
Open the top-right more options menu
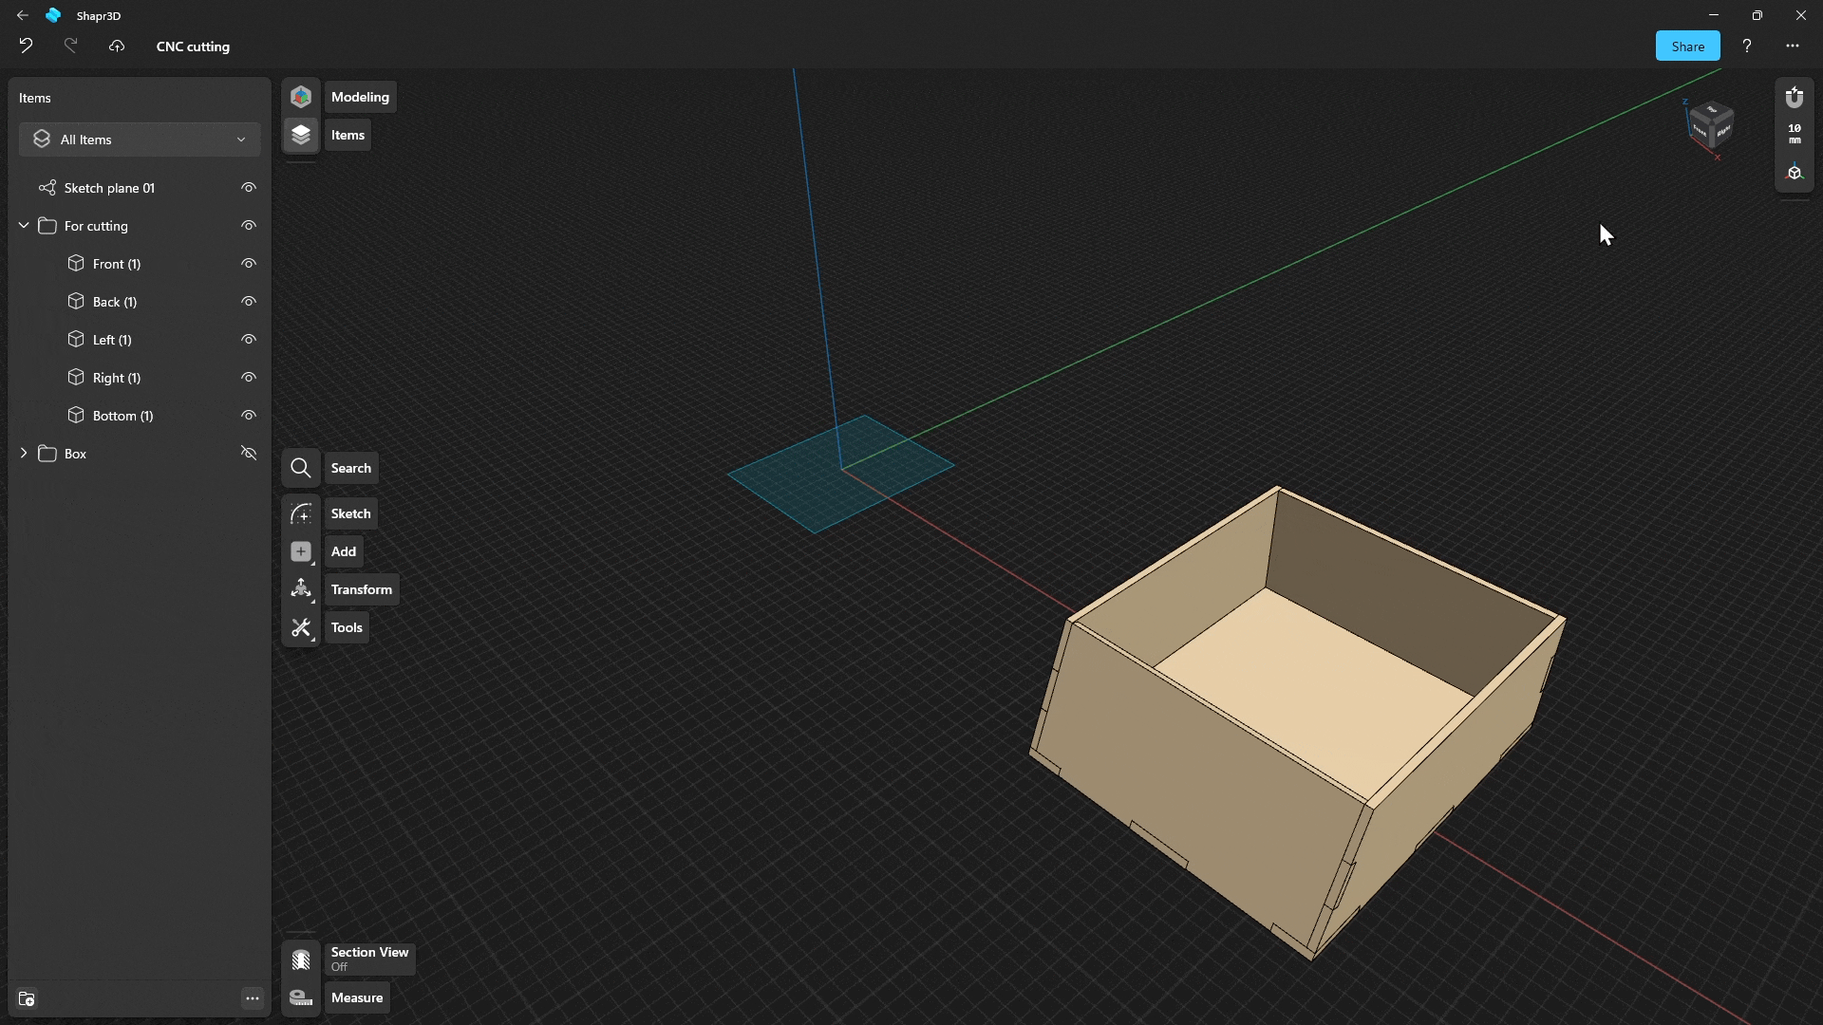(x=1793, y=46)
